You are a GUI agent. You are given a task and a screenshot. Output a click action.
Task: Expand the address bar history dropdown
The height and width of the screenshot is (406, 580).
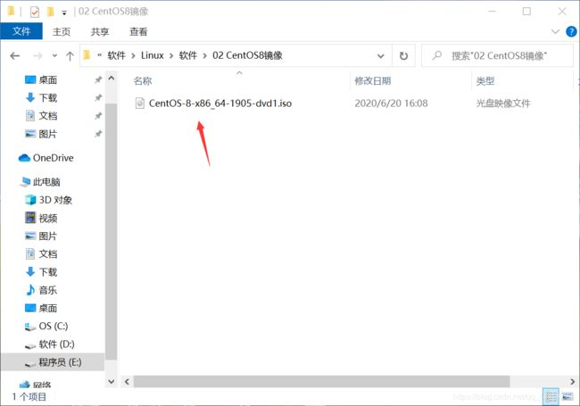380,56
